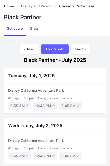The image size is (110, 166).
Task: Jump to This Month
Action: (x=55, y=49)
